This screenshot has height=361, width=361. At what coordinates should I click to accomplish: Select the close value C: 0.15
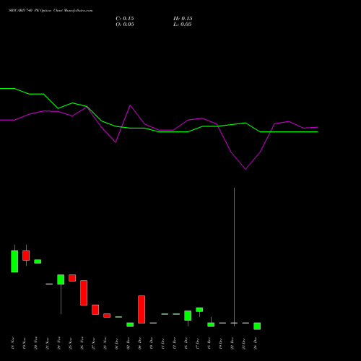pyautogui.click(x=125, y=19)
